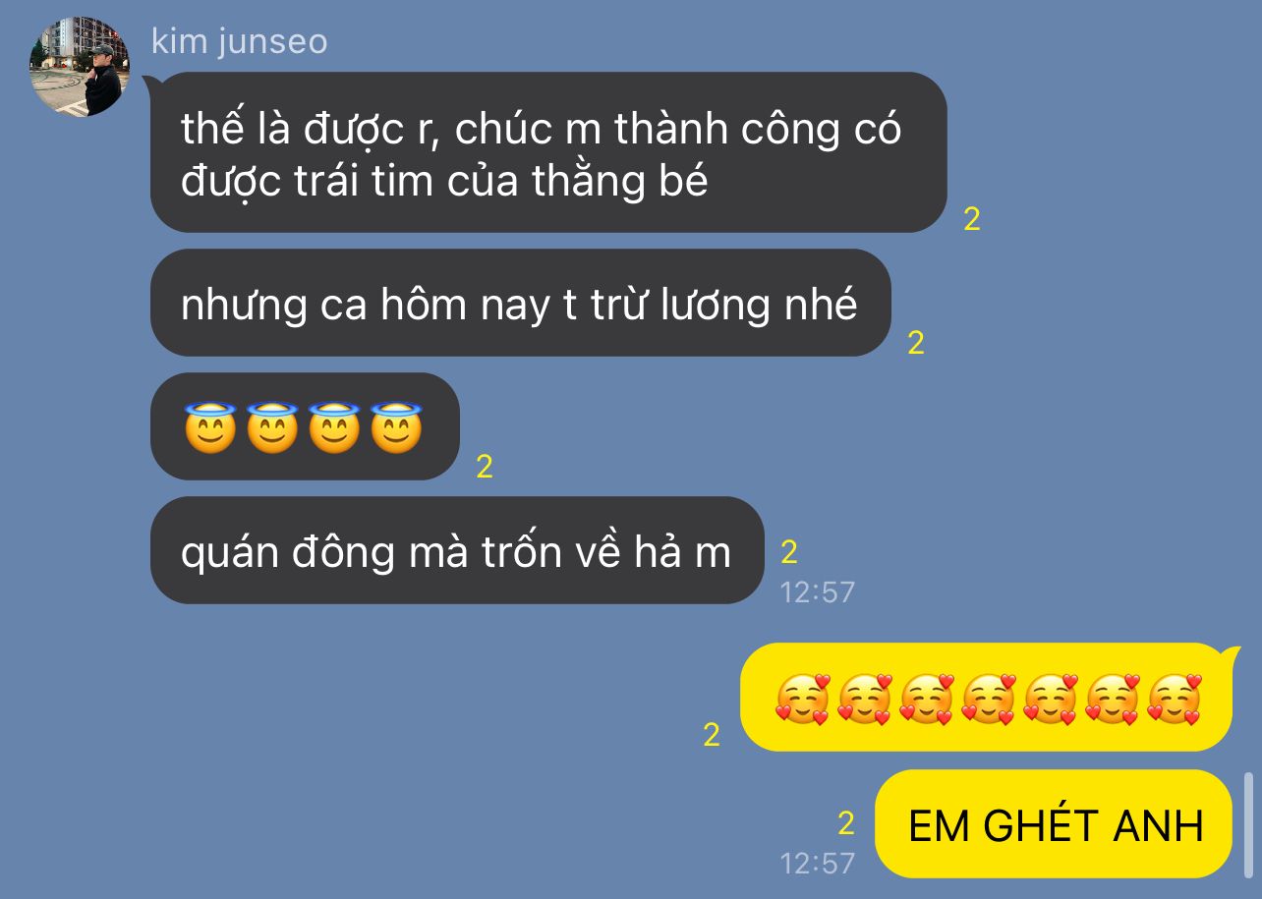Click read count beside 'thế là được r' message

pos(972,219)
